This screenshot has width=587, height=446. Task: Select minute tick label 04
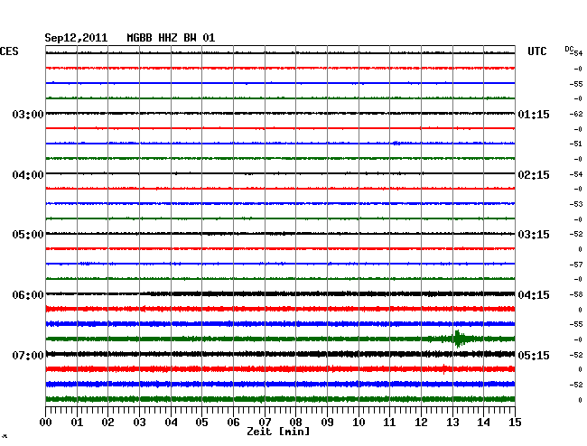coord(171,423)
